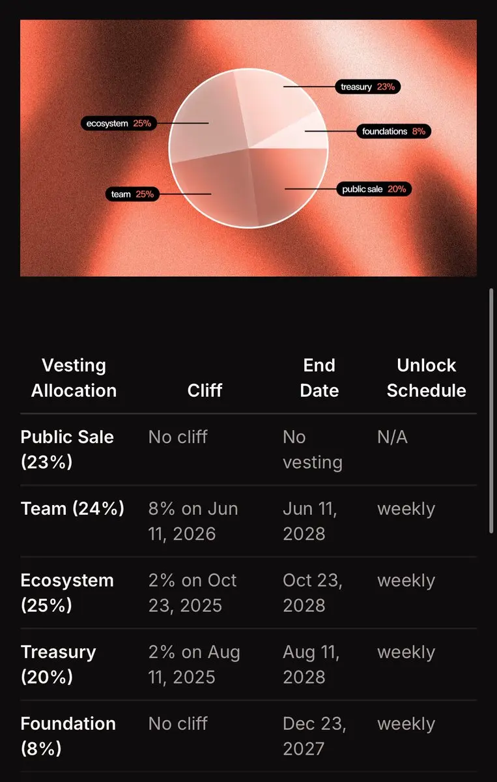Select the Treasury (20%) row label
Image resolution: width=497 pixels, height=782 pixels.
(59, 665)
